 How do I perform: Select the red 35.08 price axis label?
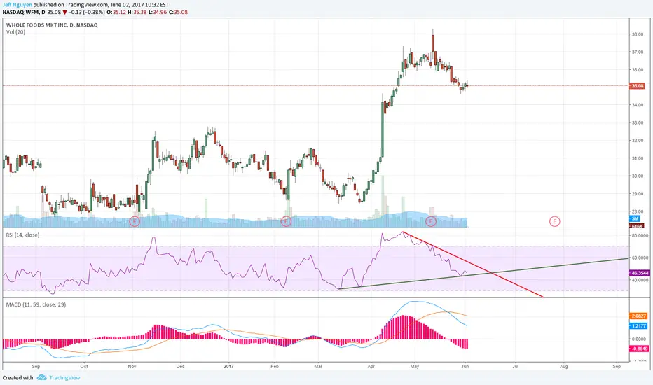click(x=638, y=85)
